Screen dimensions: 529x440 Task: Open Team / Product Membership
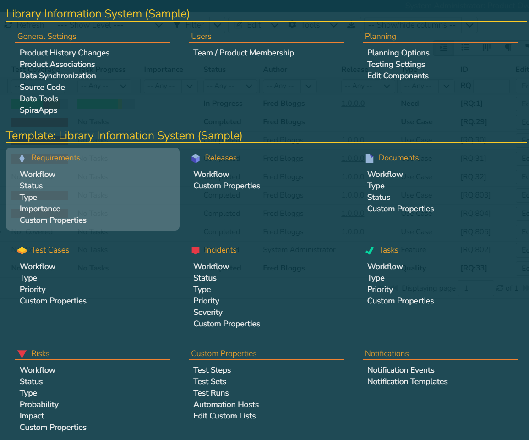click(244, 53)
